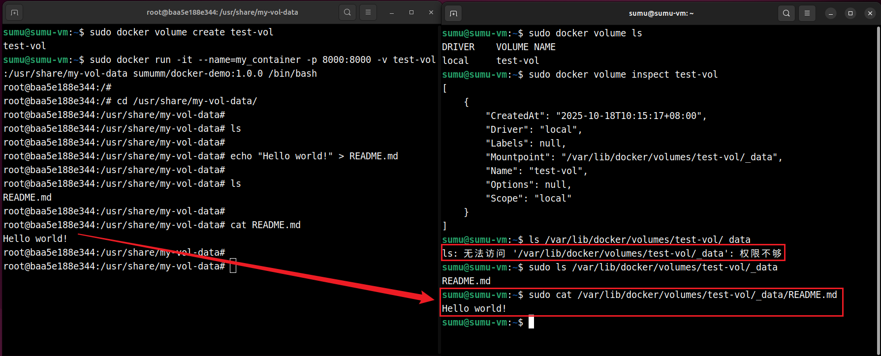Click the 'docker volume create test-vol' command line
The image size is (881, 356).
point(181,32)
